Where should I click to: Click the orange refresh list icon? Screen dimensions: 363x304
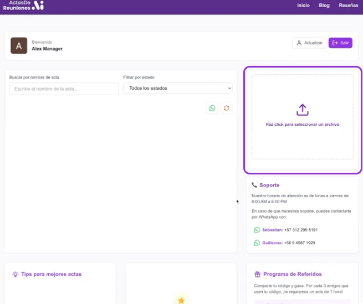[226, 108]
